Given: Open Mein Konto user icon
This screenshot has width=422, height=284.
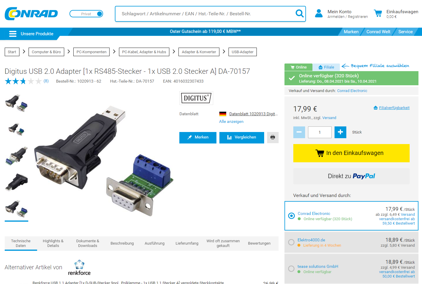Looking at the screenshot, I should 319,14.
